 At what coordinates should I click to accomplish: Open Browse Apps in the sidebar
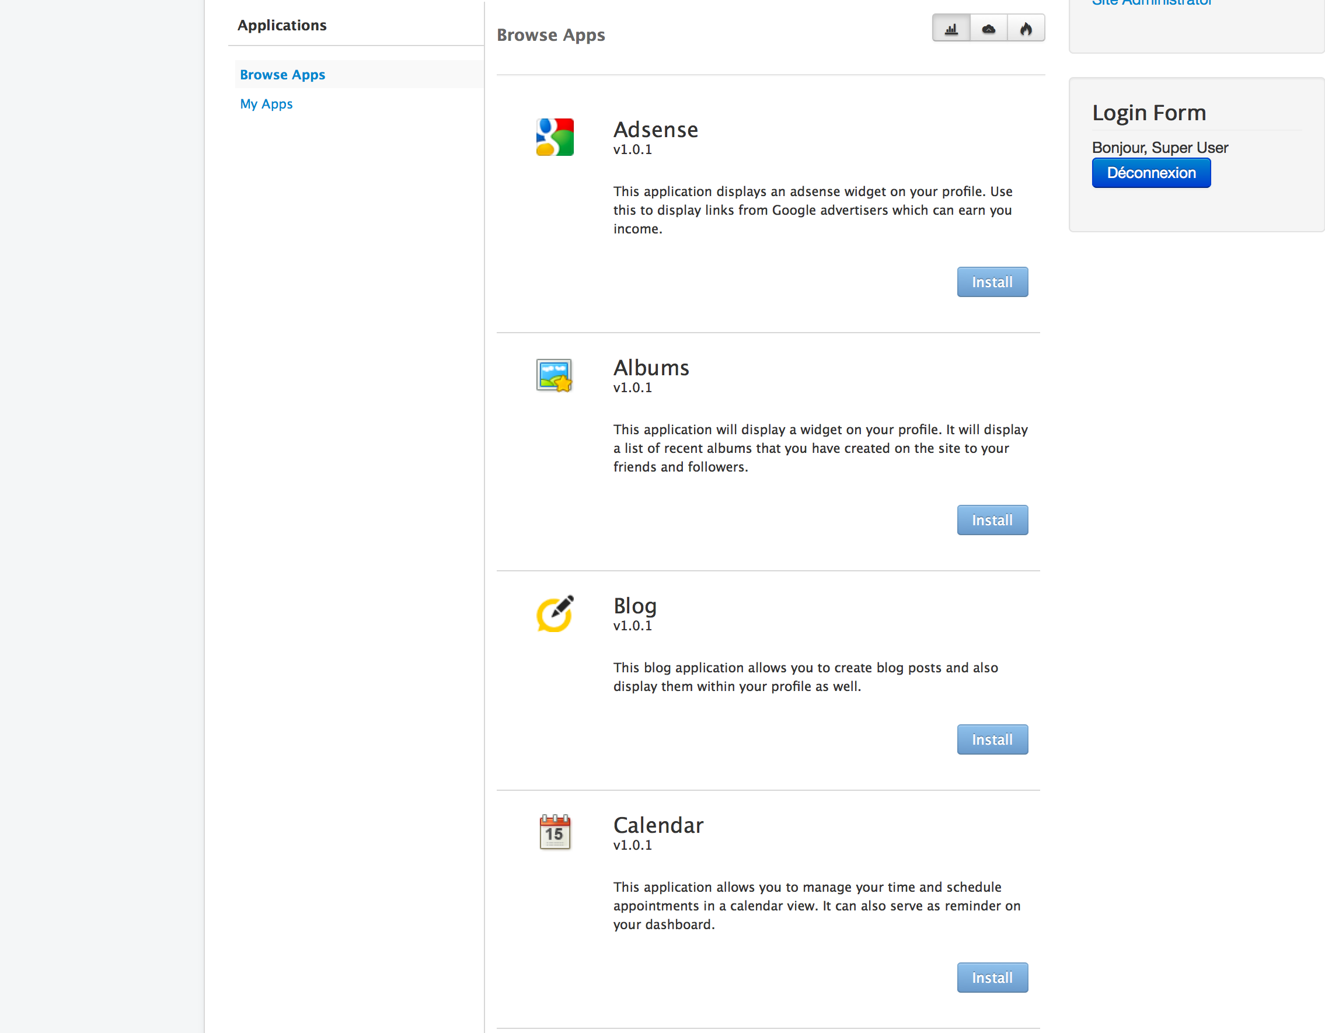coord(282,75)
